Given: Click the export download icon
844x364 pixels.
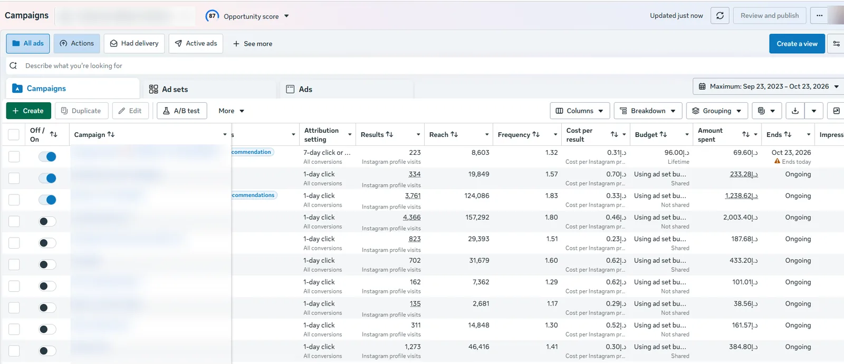Looking at the screenshot, I should pos(795,111).
